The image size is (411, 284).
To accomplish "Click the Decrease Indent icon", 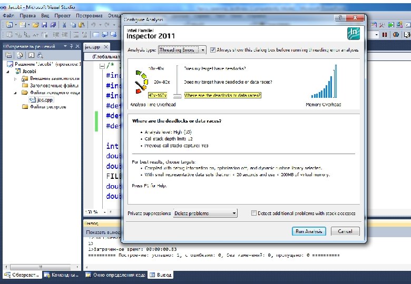I will point(56,35).
